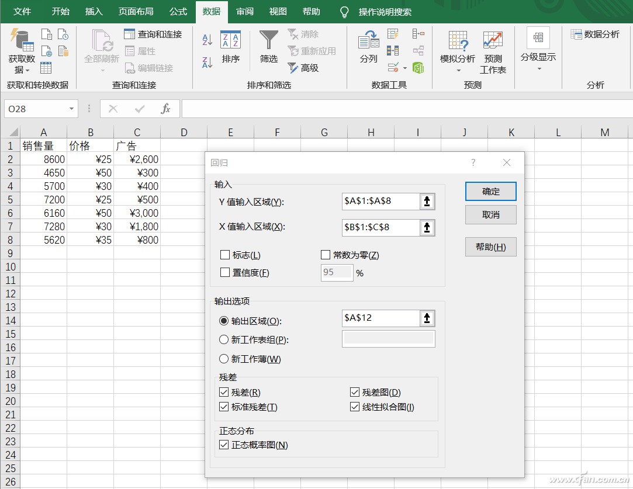This screenshot has width=633, height=489.
Task: Switch to the 审阅 (Review) tab
Action: point(245,12)
